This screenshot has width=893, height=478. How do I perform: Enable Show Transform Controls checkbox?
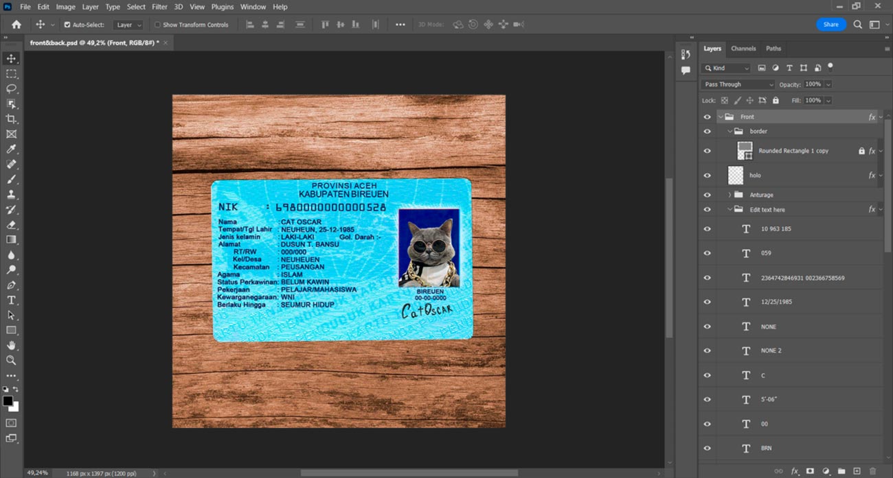pyautogui.click(x=157, y=25)
